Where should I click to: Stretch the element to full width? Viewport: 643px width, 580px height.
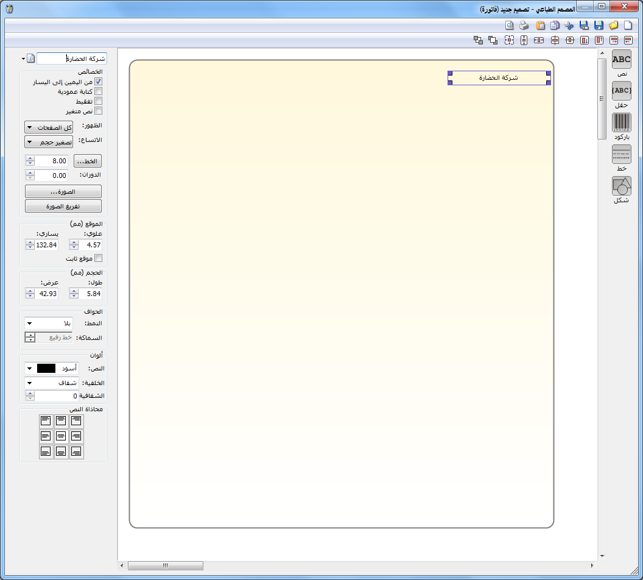pos(539,40)
